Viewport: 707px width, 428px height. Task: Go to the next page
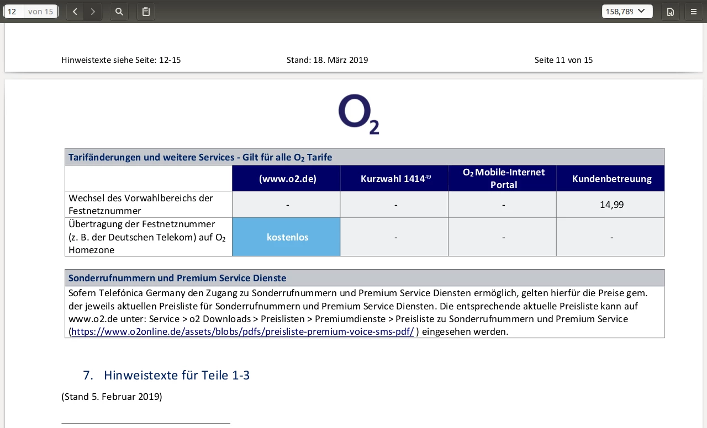tap(93, 12)
